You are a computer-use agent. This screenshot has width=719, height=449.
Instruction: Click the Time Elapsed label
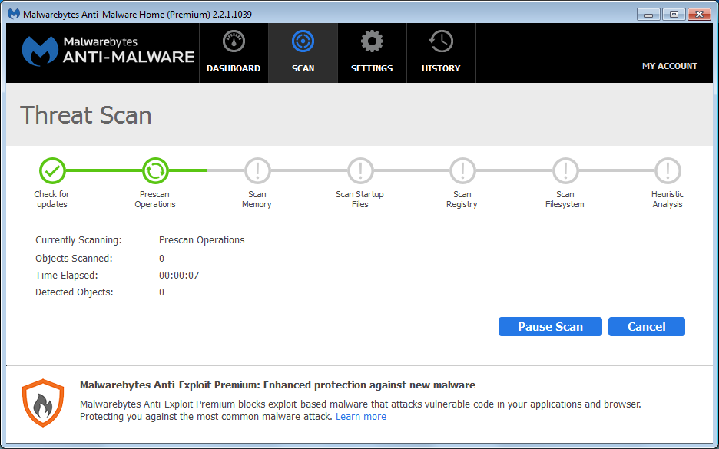point(67,276)
